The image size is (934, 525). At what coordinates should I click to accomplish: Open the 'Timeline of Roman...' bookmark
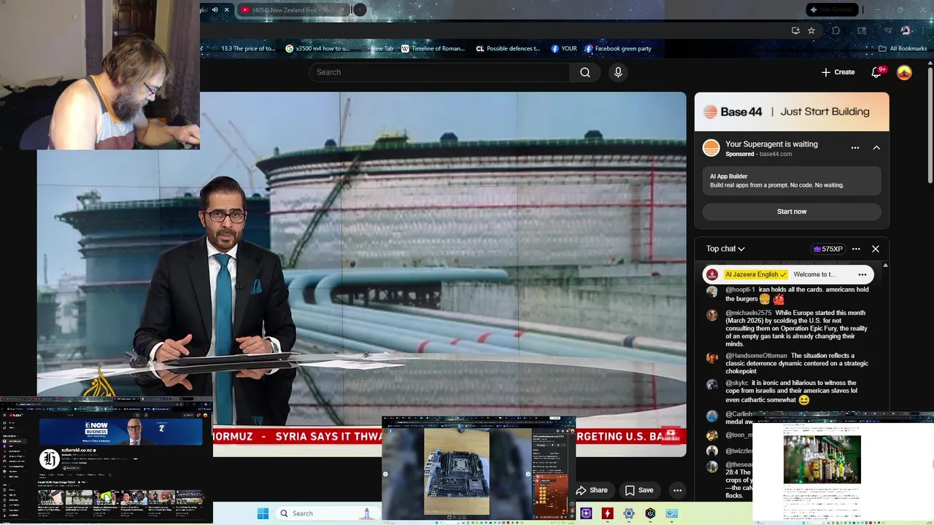pyautogui.click(x=433, y=49)
